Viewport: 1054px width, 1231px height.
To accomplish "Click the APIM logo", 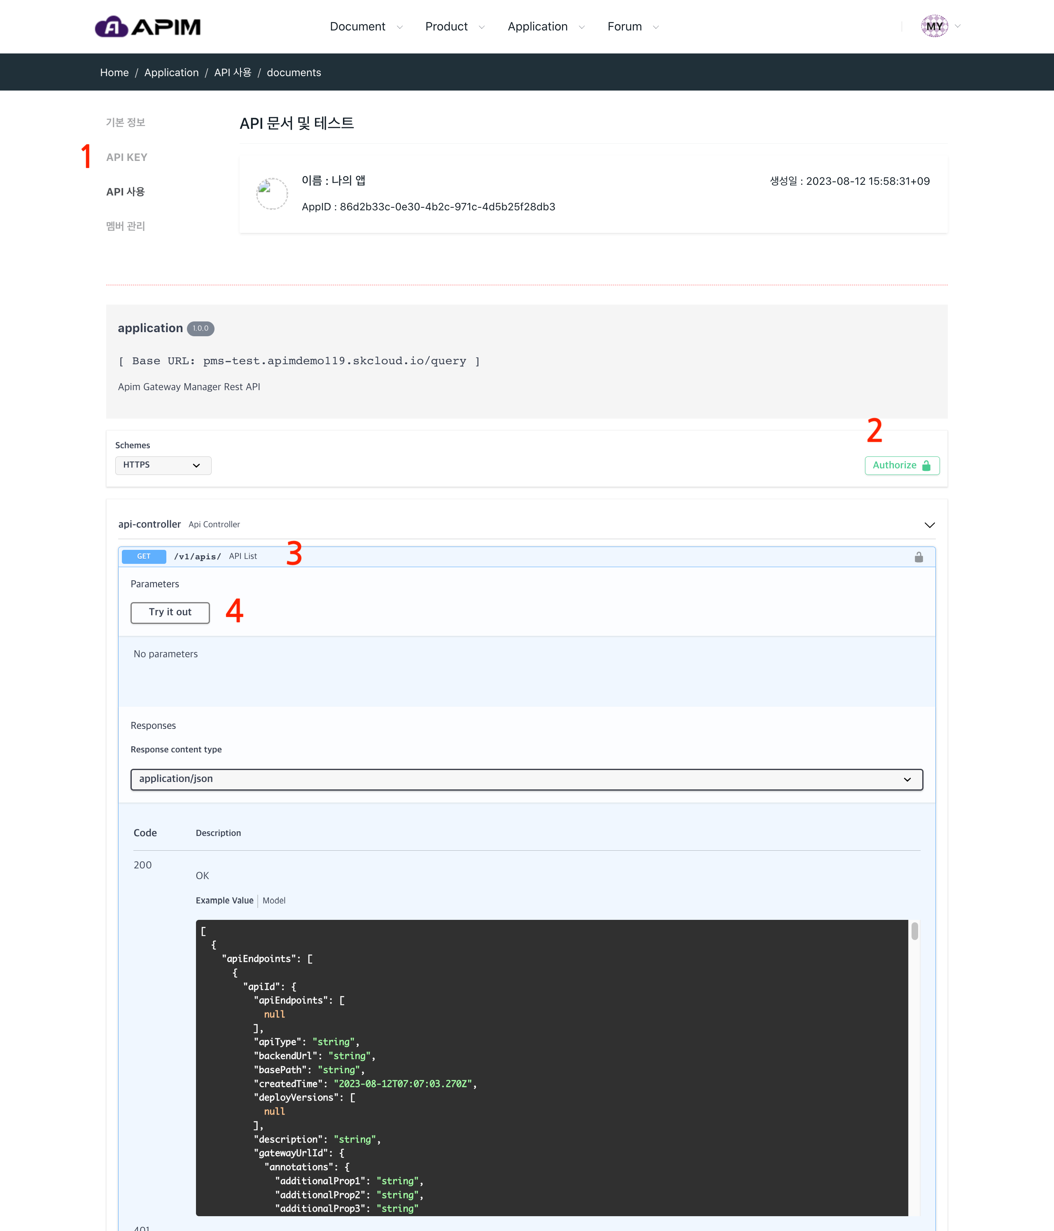I will [x=147, y=27].
